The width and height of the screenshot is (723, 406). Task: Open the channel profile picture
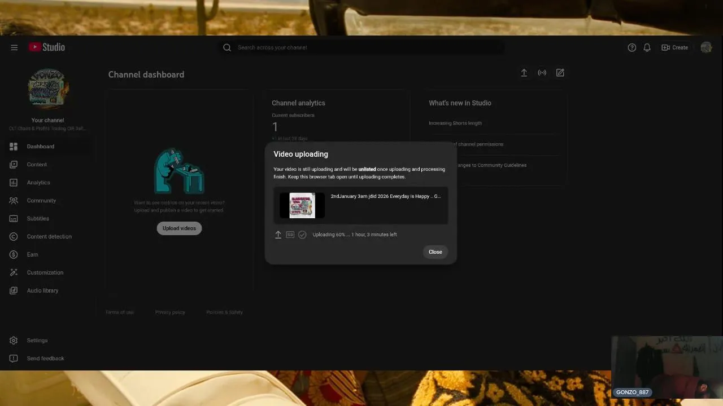coord(48,89)
